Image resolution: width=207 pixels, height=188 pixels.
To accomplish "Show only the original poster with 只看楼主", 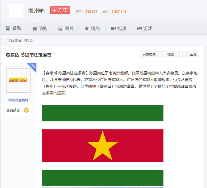I will click(149, 54).
